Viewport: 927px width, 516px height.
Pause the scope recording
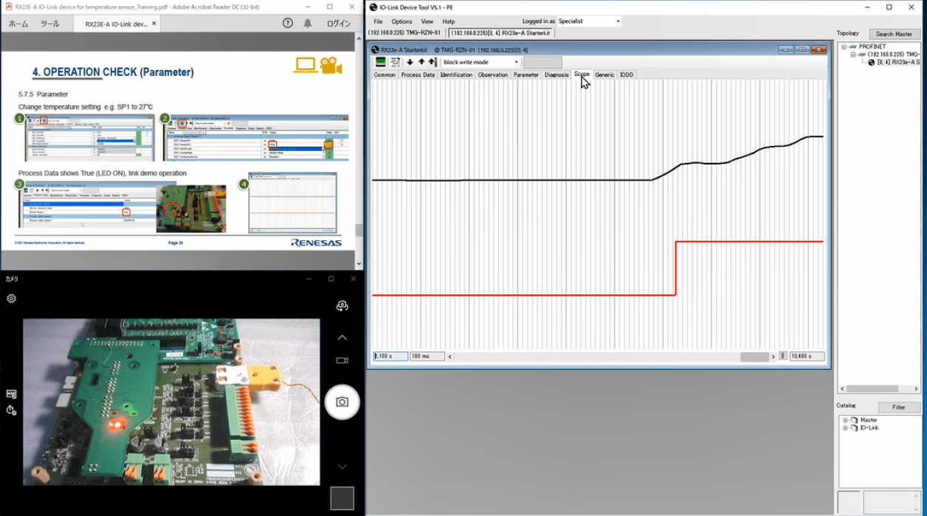coord(782,356)
